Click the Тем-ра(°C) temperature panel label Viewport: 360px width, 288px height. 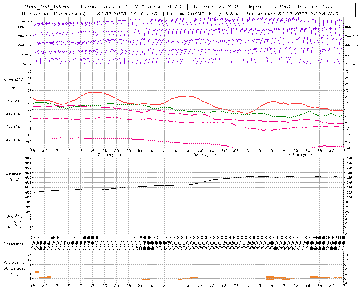coord(13,80)
